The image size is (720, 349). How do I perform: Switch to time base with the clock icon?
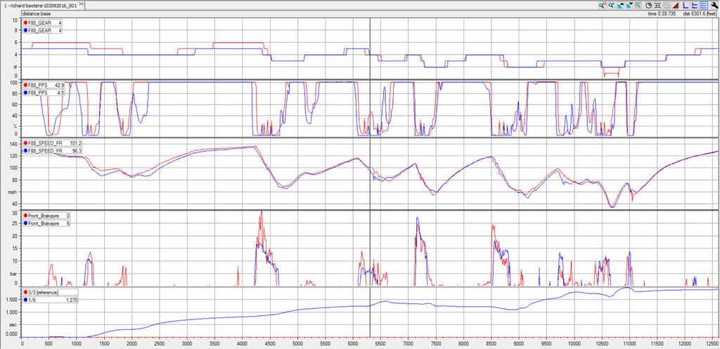tap(649, 6)
